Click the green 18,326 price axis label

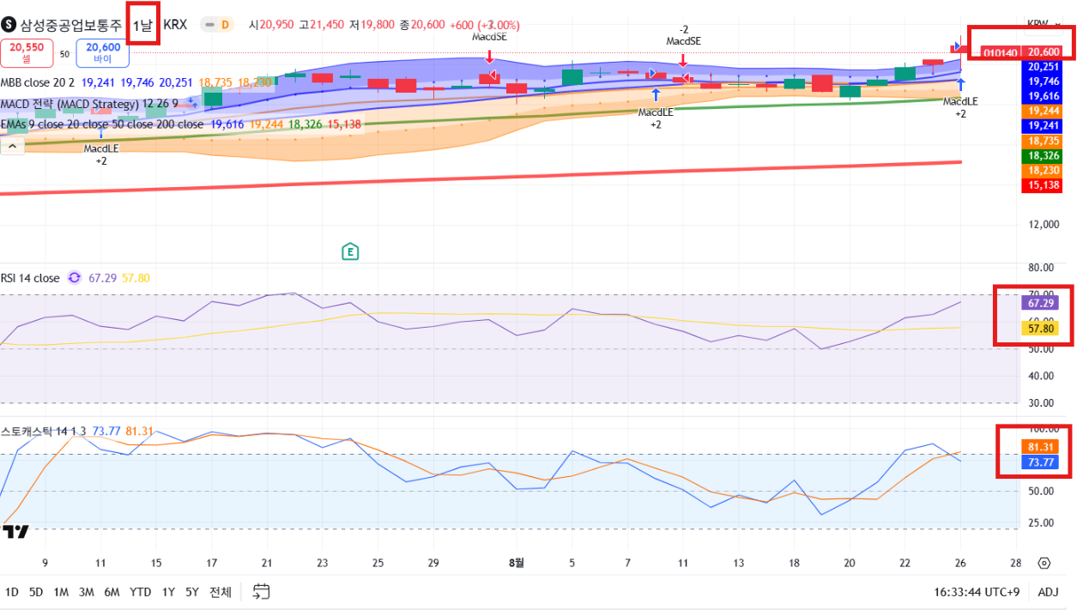[1043, 156]
